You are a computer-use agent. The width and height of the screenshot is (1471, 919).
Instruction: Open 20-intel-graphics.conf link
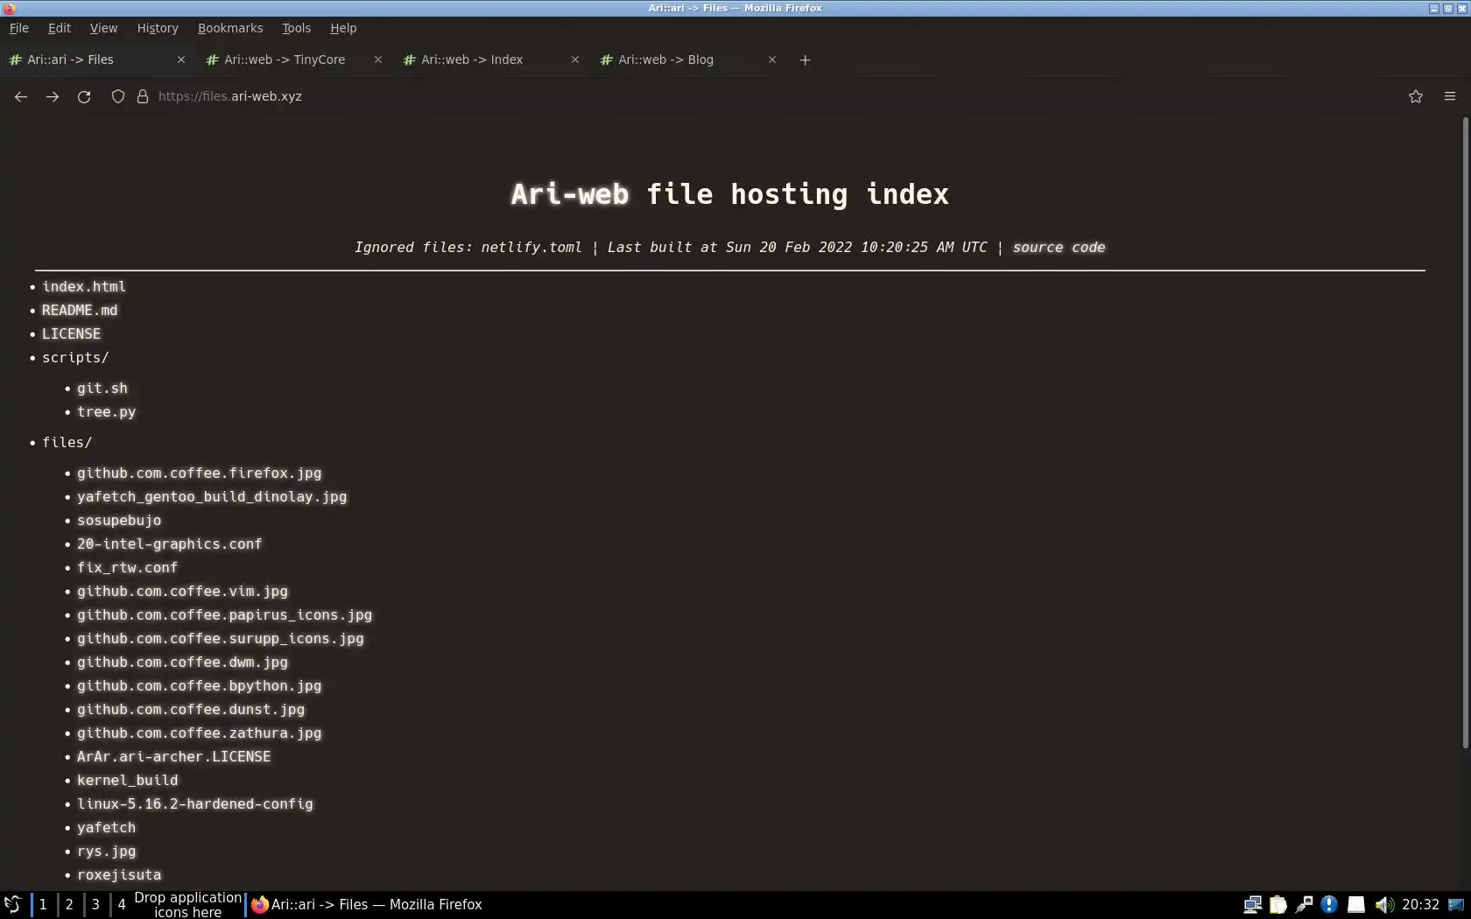(169, 544)
